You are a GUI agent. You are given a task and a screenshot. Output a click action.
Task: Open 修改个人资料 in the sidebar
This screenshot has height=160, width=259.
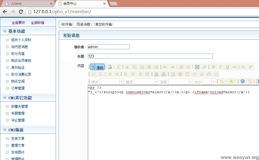(x=21, y=40)
